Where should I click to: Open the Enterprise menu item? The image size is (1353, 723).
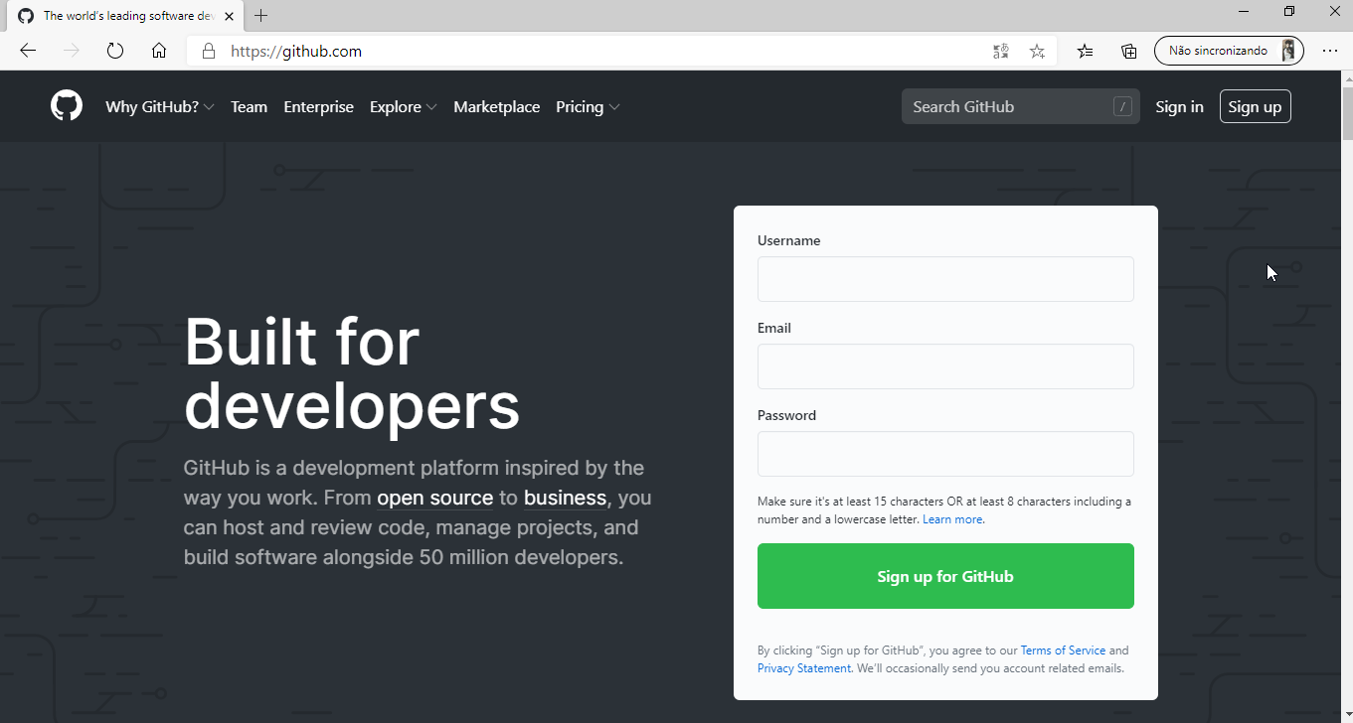318,106
